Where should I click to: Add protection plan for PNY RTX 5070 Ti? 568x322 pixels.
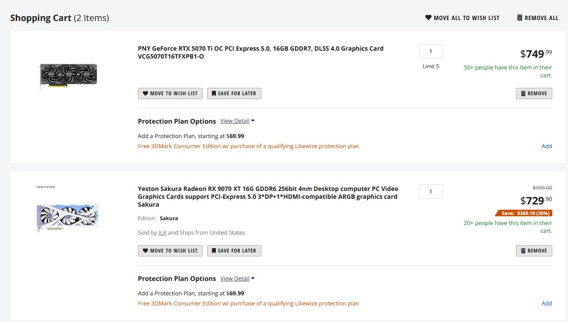click(x=547, y=146)
